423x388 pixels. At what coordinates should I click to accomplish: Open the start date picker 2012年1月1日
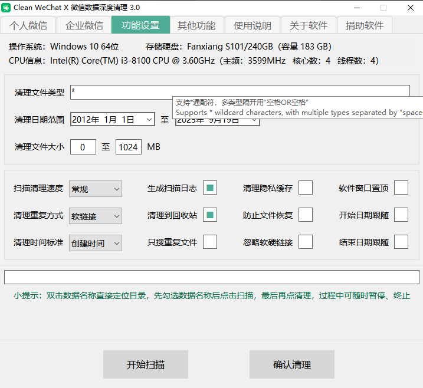(x=113, y=120)
